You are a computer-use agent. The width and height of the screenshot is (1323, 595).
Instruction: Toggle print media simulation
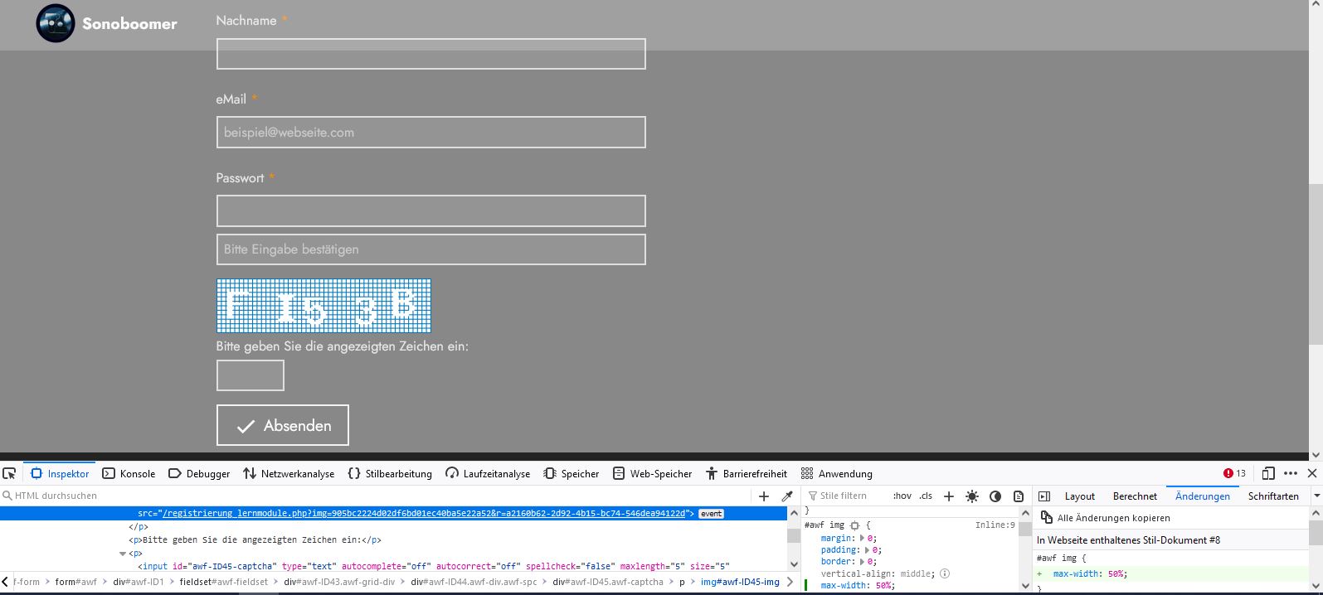click(1019, 496)
